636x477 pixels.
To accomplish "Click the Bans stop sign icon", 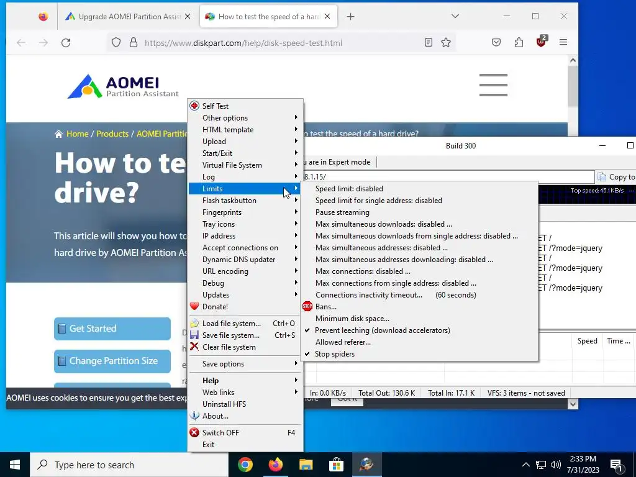I will (x=307, y=306).
